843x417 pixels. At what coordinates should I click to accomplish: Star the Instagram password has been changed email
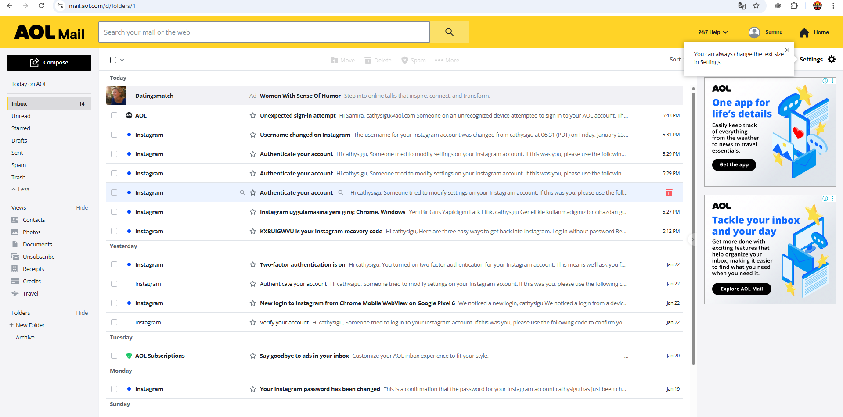(253, 389)
